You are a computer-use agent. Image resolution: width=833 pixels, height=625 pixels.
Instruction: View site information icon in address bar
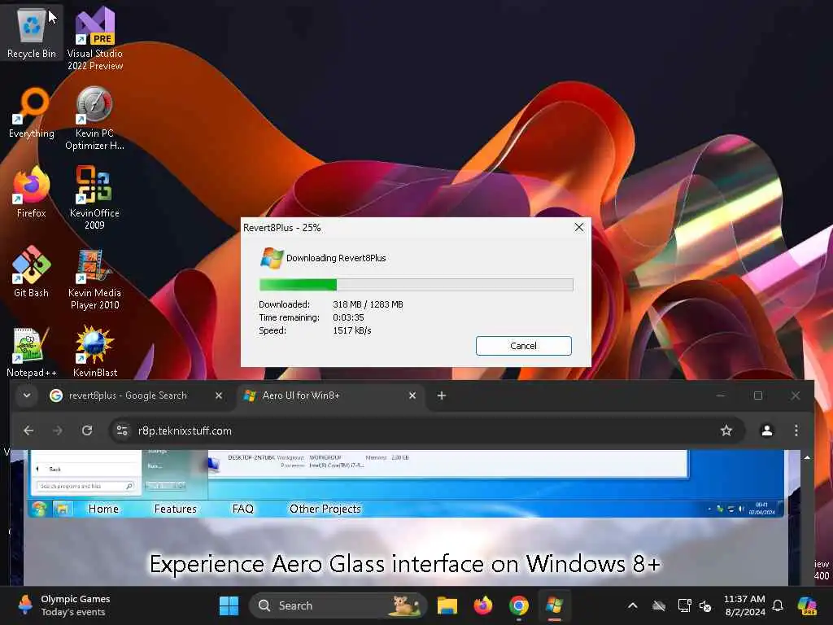pyautogui.click(x=122, y=431)
